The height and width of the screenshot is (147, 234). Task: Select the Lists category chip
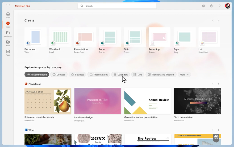138,75
